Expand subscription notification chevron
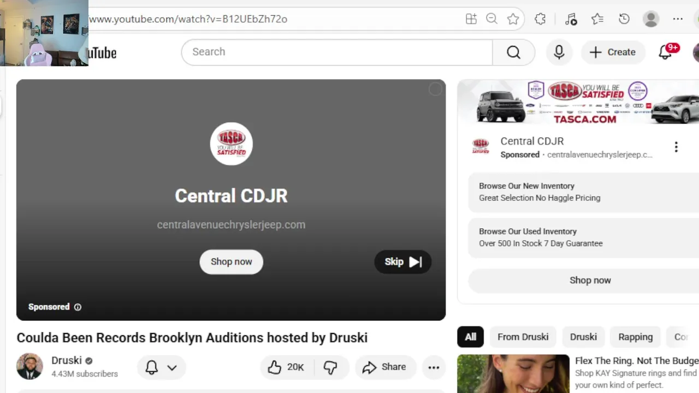699x393 pixels. (x=172, y=368)
